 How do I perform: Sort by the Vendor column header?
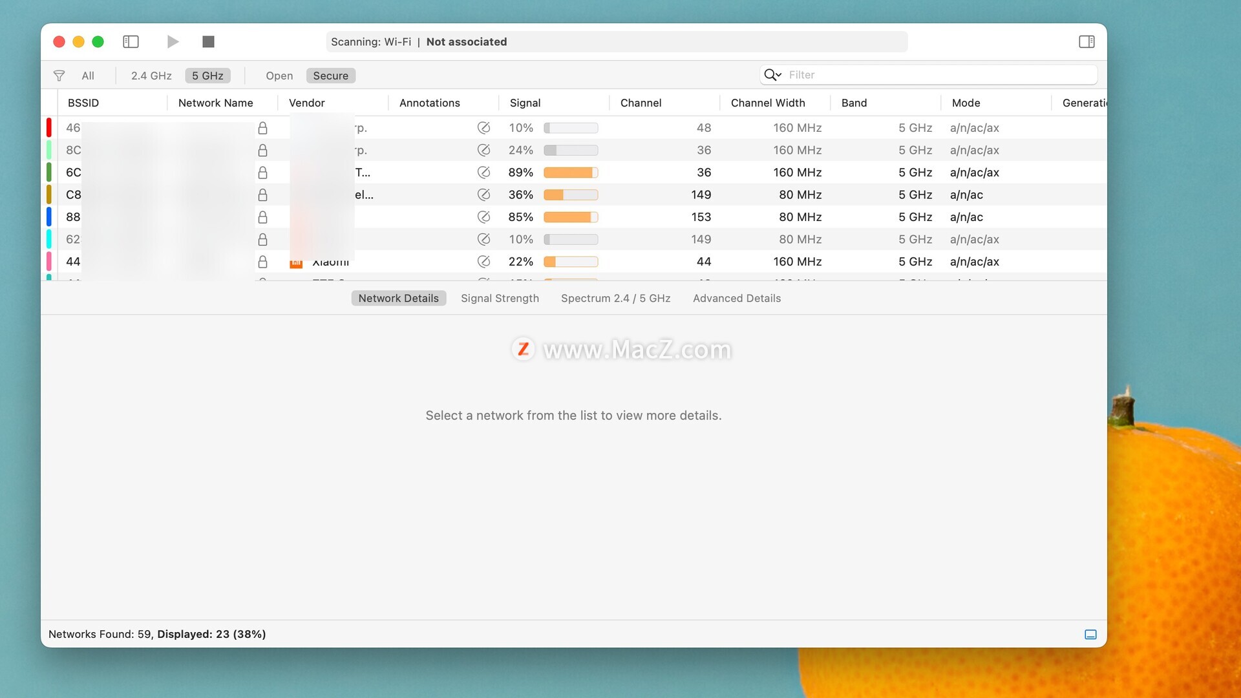coord(306,103)
